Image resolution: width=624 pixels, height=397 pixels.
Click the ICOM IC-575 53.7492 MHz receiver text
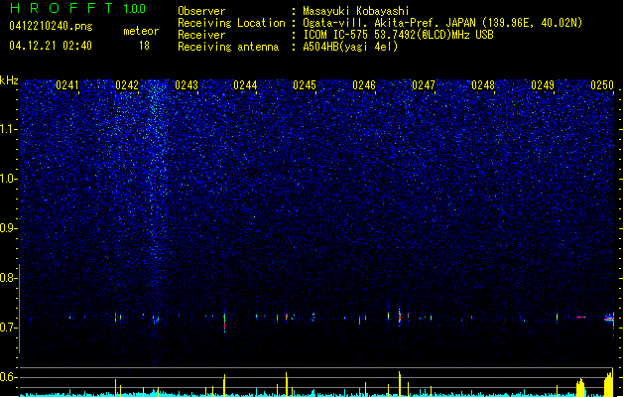pos(399,35)
